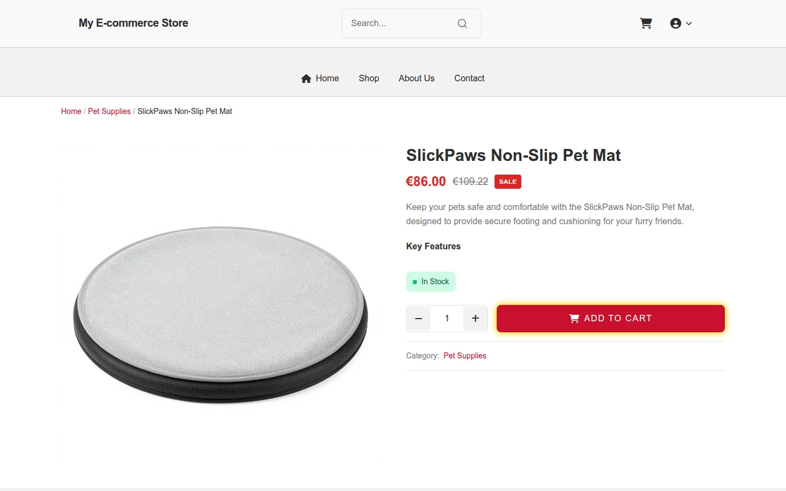Open the shopping cart icon in header
The image size is (786, 491).
click(x=646, y=23)
